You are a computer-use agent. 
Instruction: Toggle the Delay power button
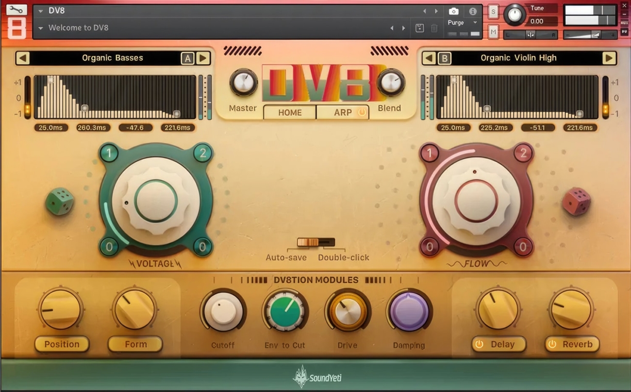point(479,344)
